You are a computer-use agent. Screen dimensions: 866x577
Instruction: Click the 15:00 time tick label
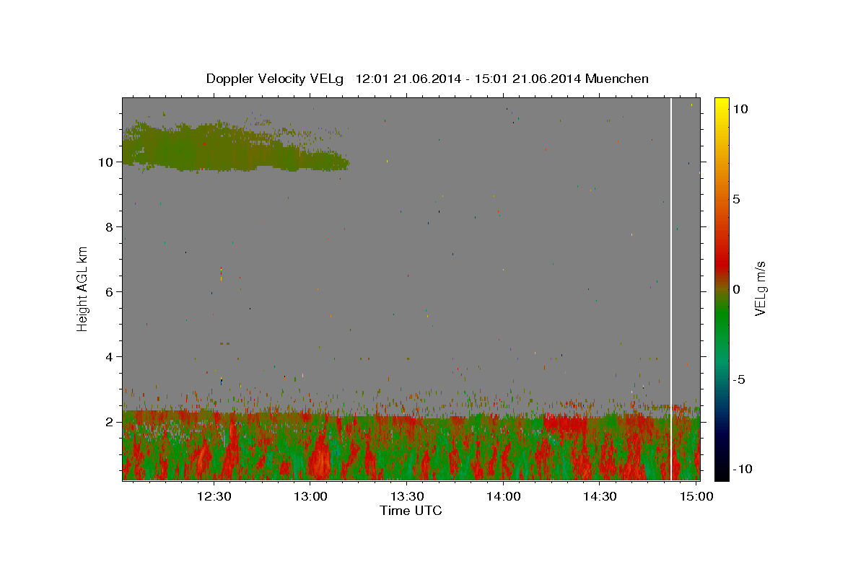click(x=696, y=496)
